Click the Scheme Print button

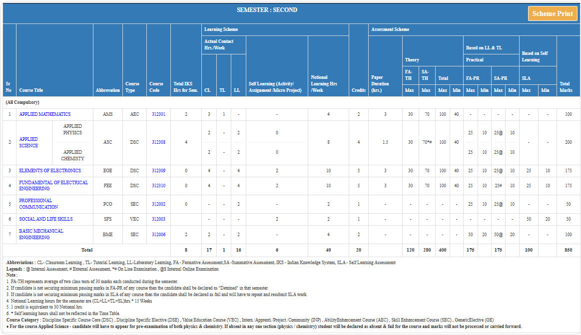point(552,13)
